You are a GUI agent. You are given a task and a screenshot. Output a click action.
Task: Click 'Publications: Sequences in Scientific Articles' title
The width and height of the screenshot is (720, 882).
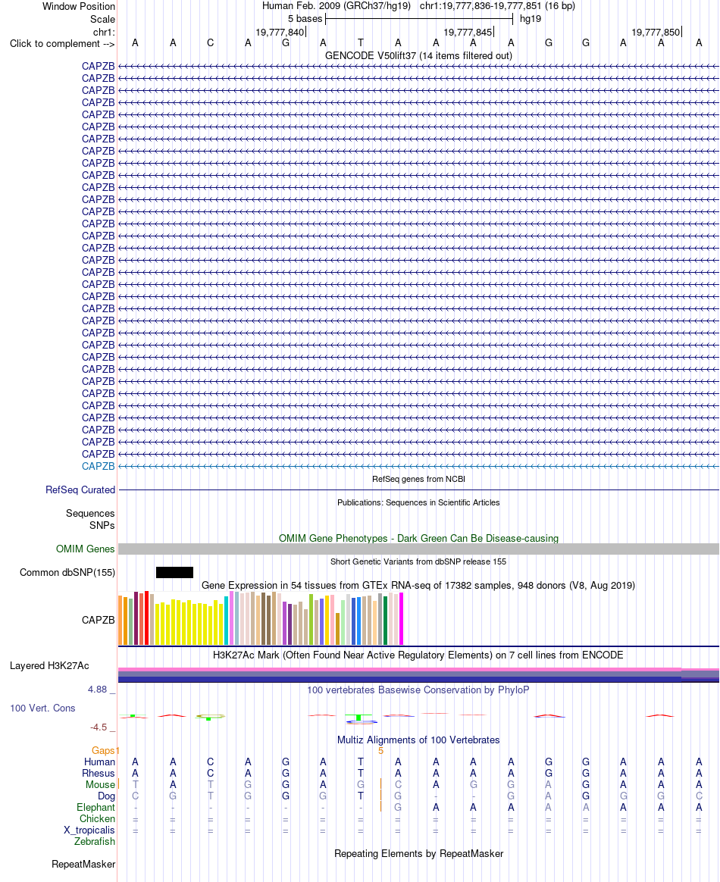click(x=418, y=503)
